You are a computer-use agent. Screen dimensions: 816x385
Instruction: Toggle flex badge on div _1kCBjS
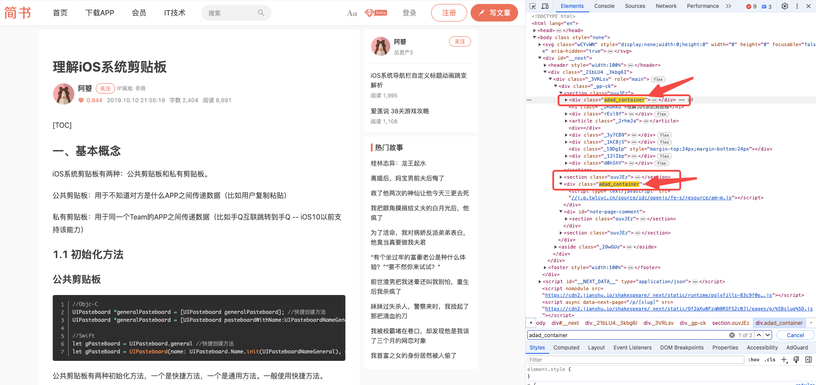665,142
